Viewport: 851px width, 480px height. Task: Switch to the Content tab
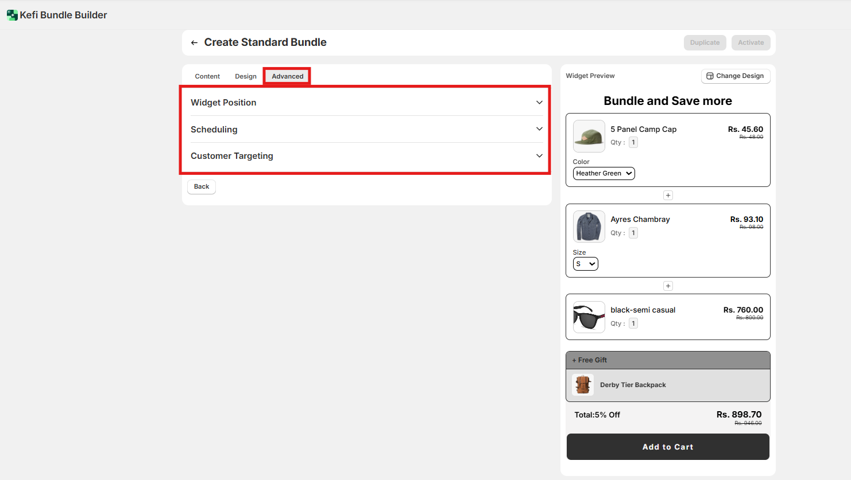tap(207, 76)
